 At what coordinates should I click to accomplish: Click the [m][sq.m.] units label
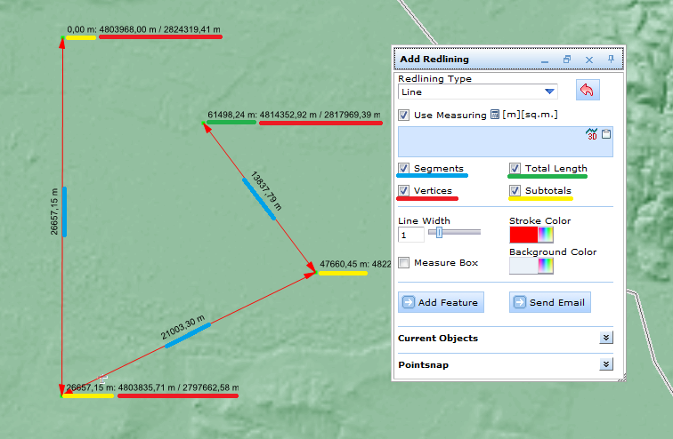(x=530, y=115)
